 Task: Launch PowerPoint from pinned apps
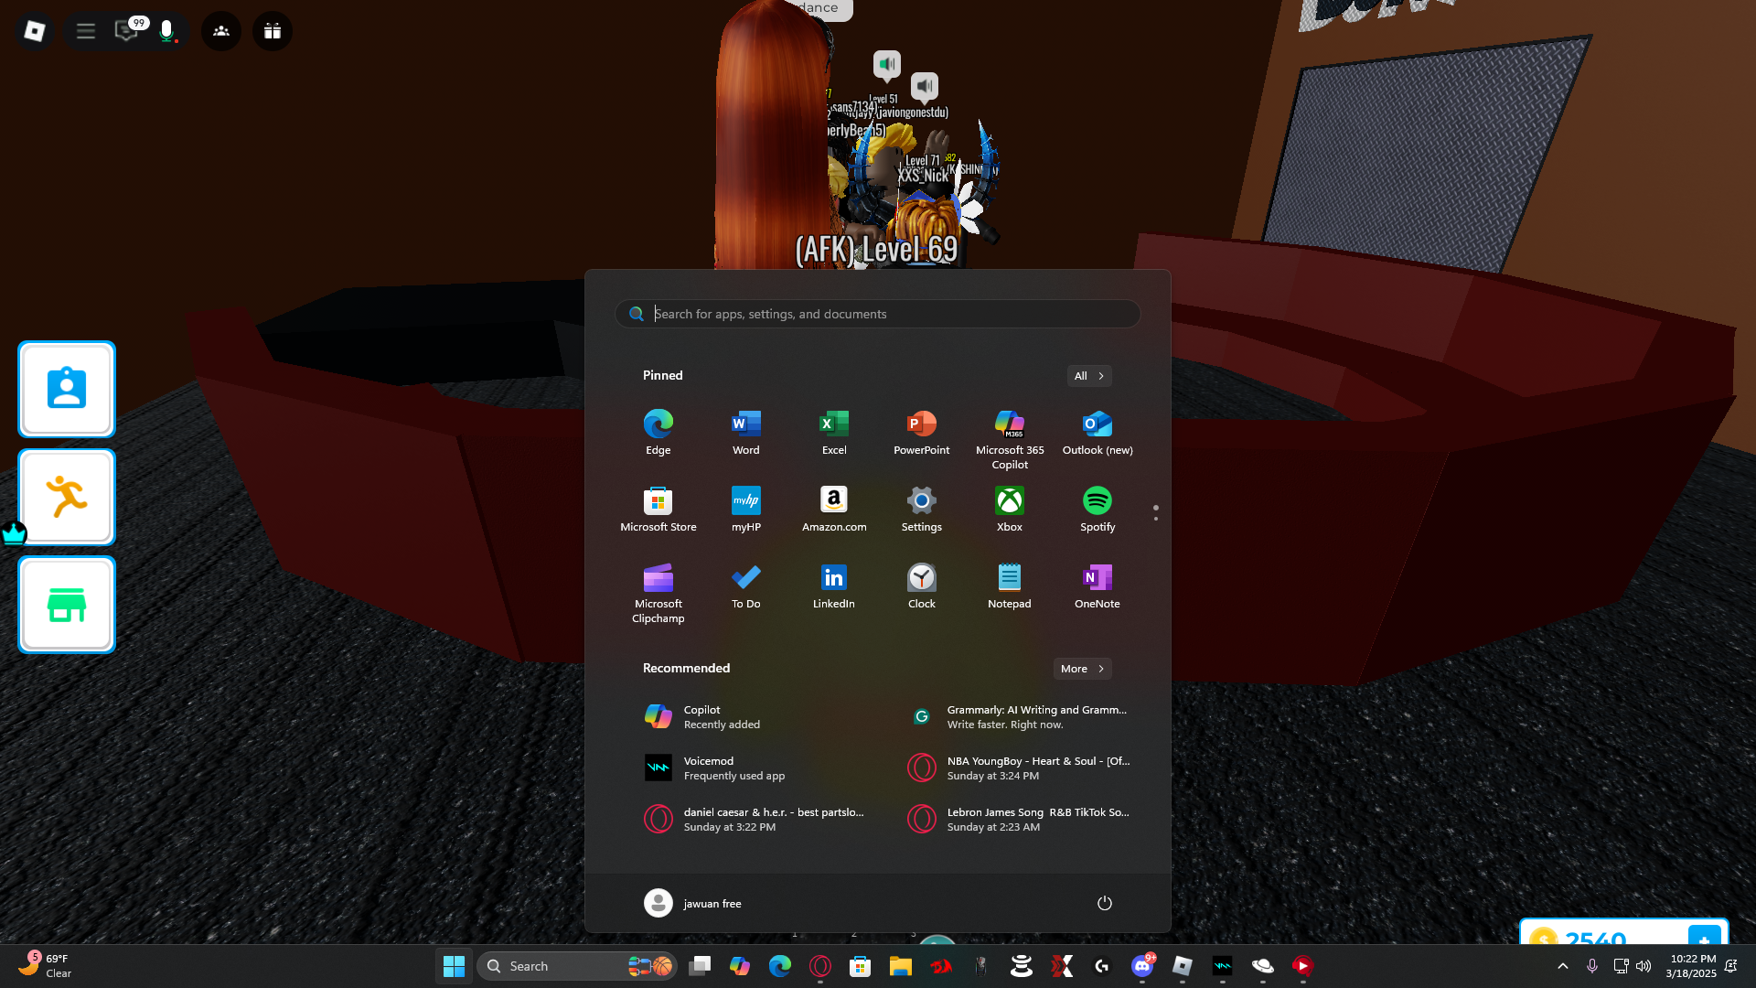pos(922,432)
